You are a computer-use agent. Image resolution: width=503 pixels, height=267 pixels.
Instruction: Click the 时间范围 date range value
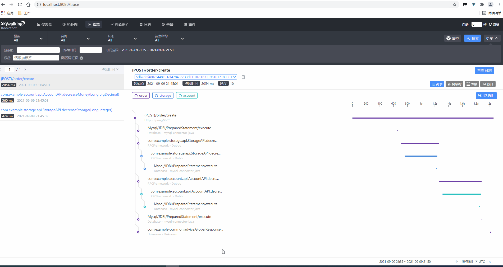(148, 50)
